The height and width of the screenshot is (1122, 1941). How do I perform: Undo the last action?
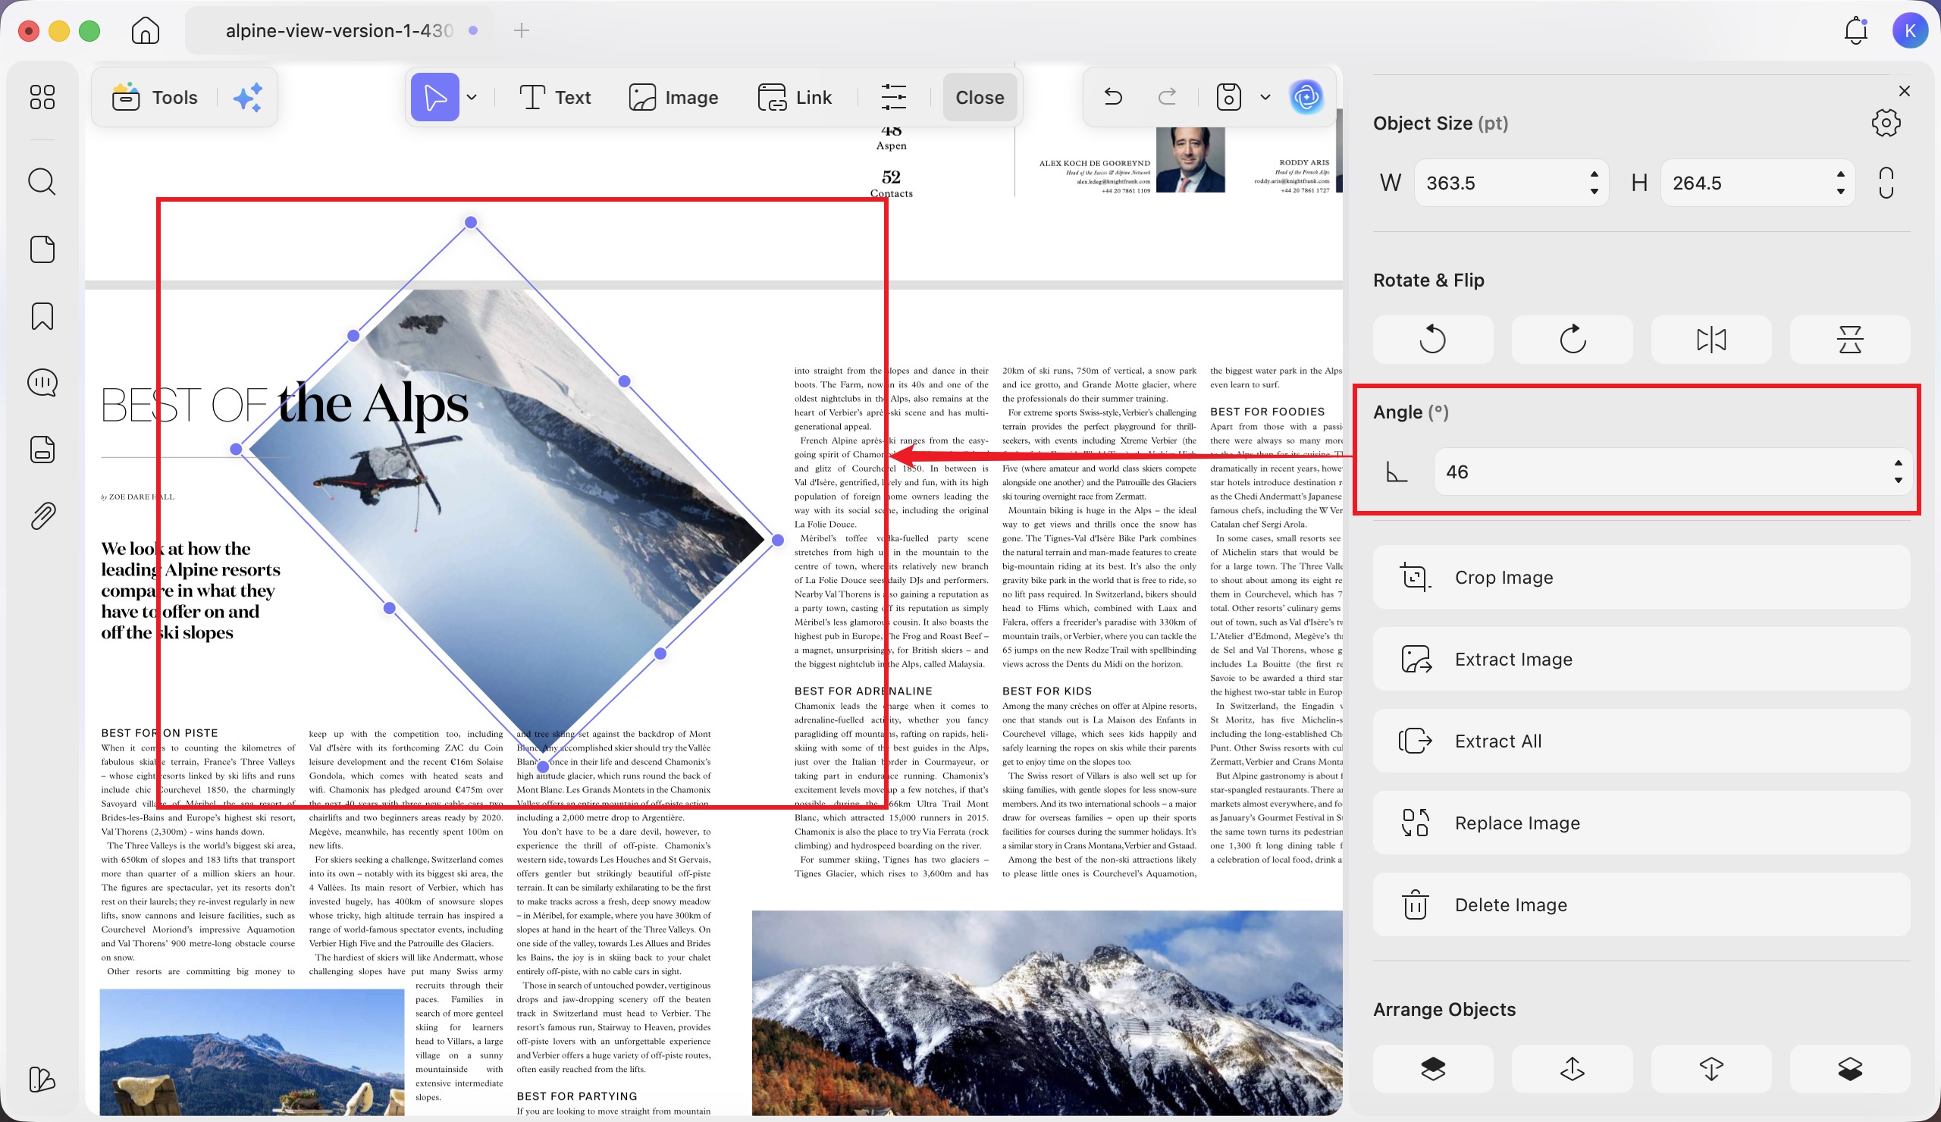[x=1113, y=97]
